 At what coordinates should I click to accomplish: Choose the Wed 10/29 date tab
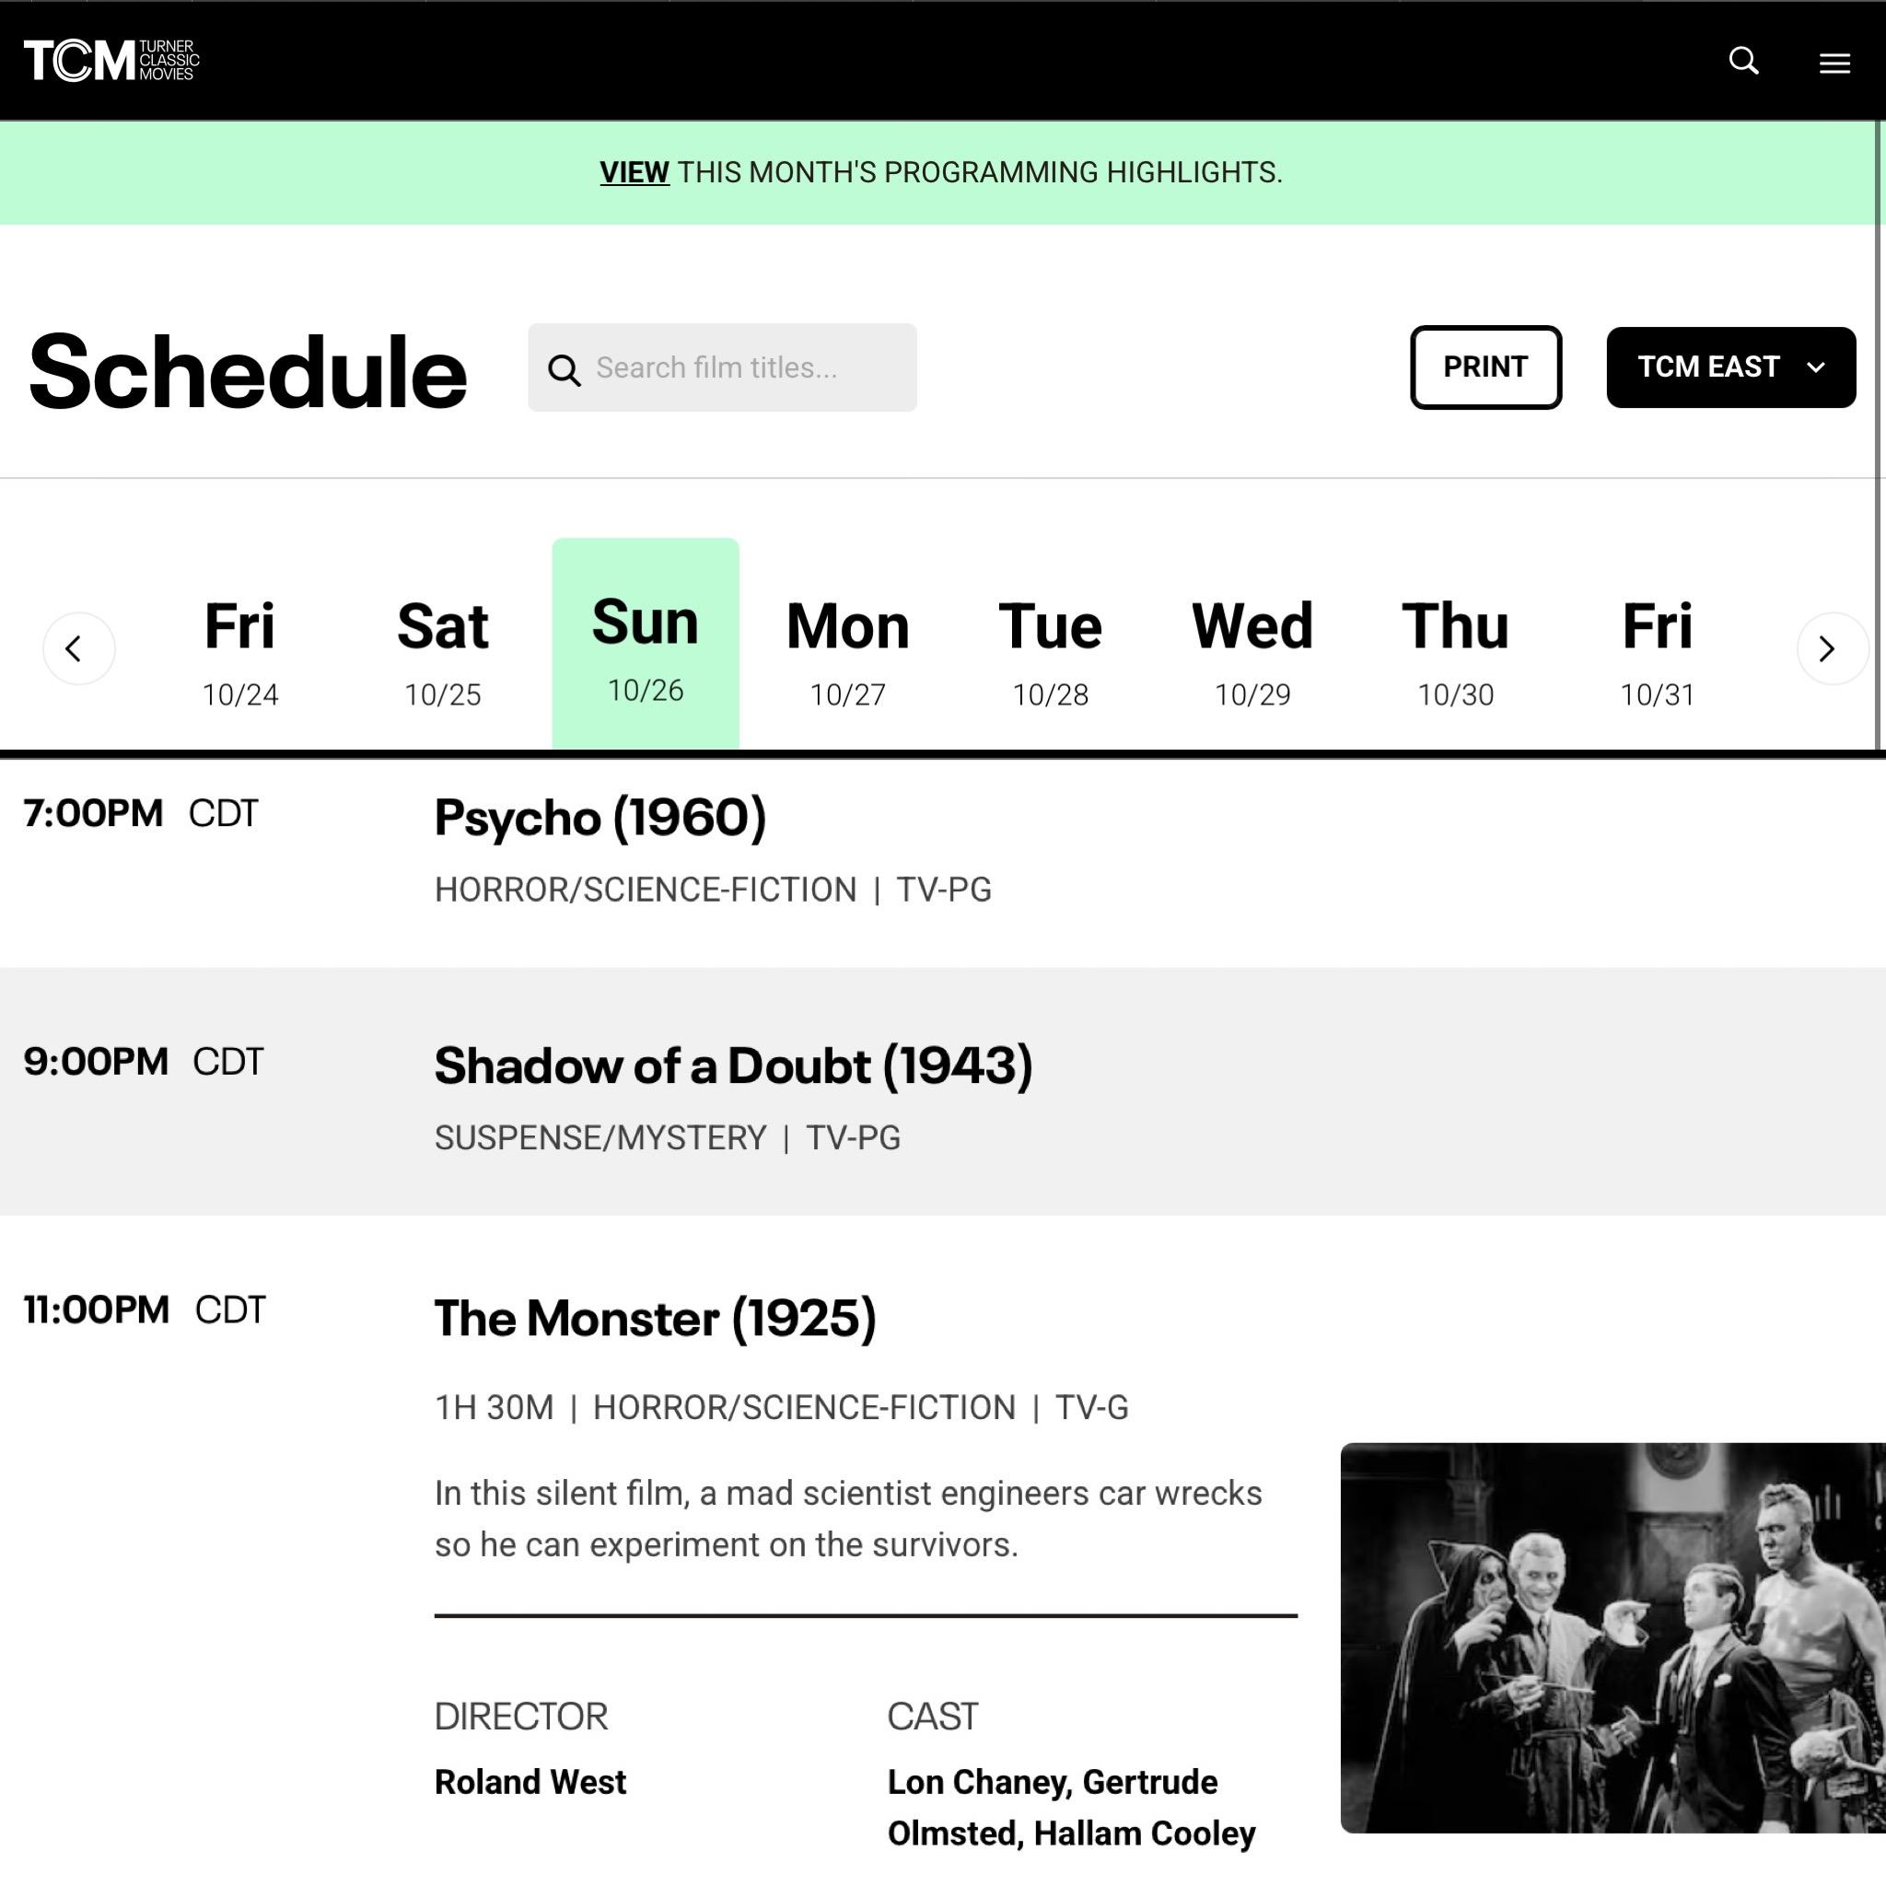pos(1252,648)
